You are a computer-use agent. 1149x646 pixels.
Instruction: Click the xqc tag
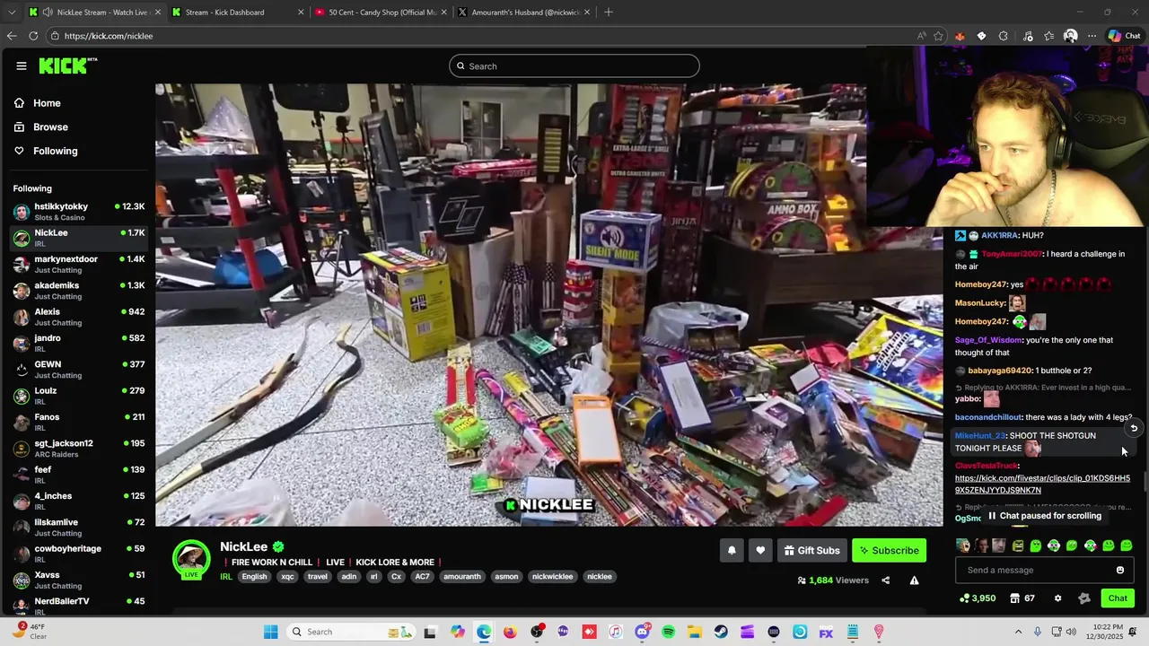[x=287, y=577]
